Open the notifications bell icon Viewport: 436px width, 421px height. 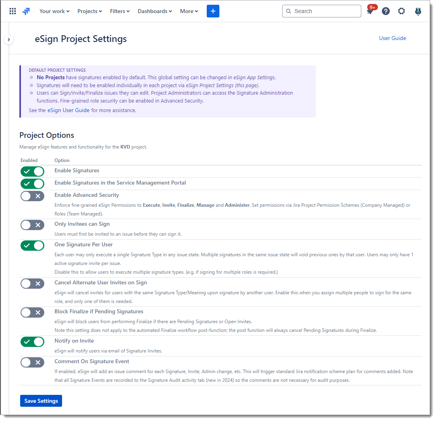370,11
